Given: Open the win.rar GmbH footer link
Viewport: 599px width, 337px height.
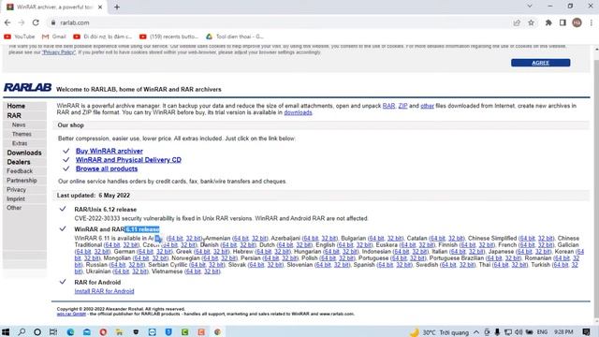Looking at the screenshot, I should pyautogui.click(x=71, y=314).
